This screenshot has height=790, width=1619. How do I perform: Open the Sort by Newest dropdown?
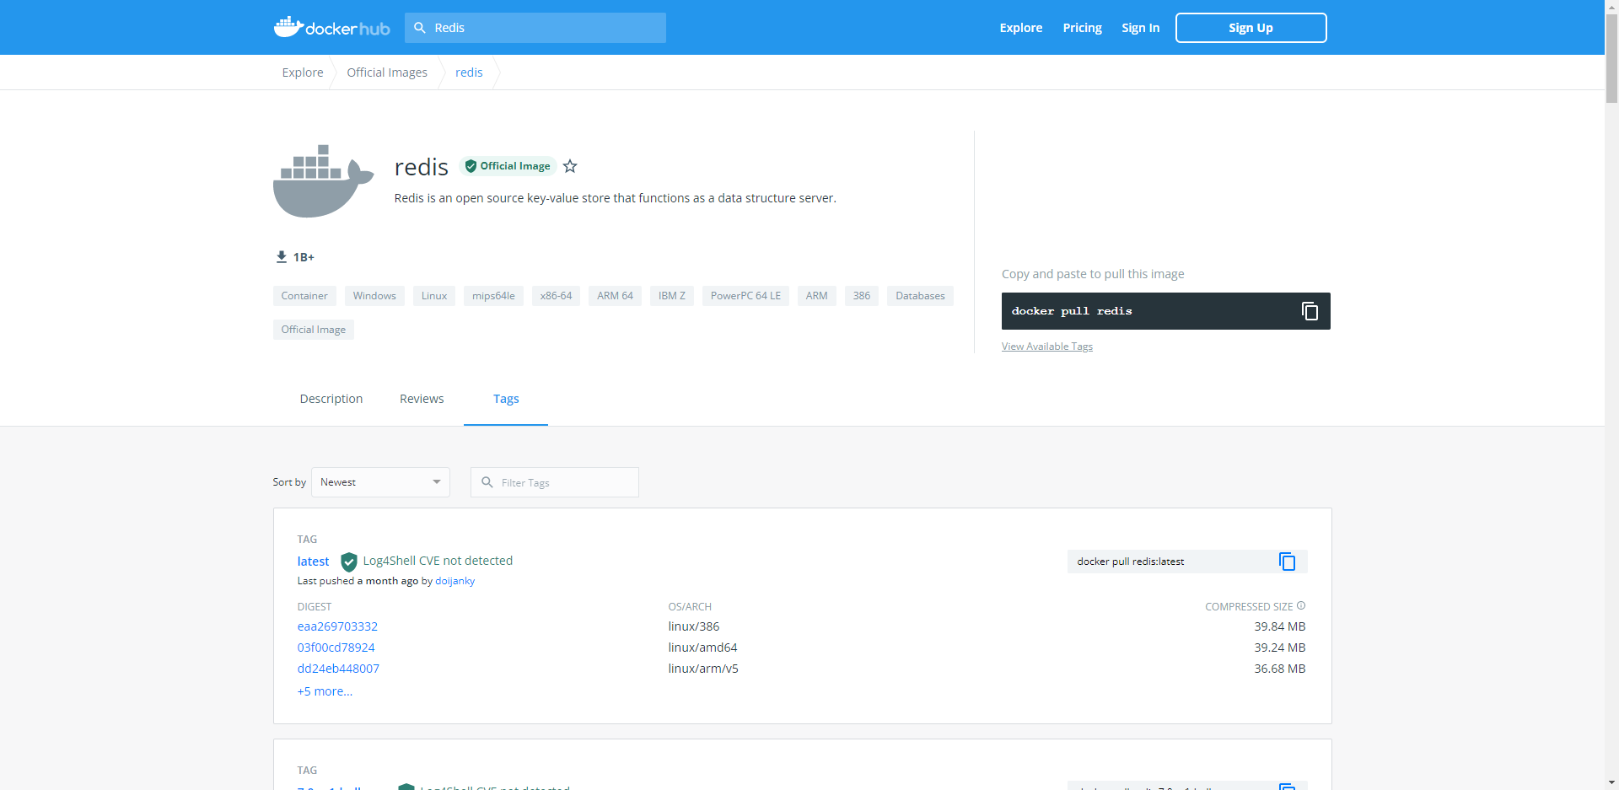pyautogui.click(x=379, y=481)
